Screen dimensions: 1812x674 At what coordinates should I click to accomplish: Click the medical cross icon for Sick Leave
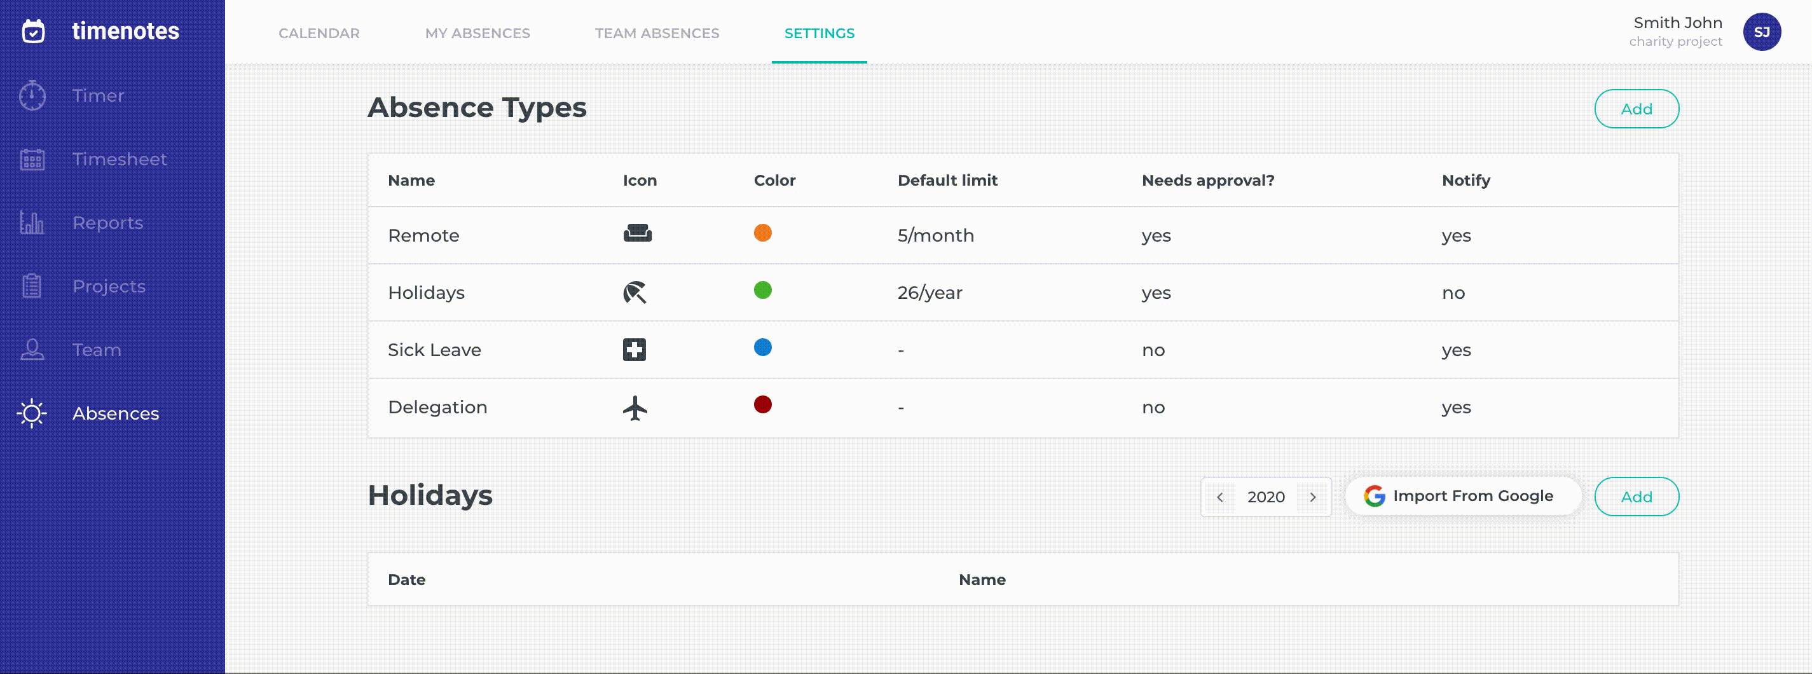point(635,350)
